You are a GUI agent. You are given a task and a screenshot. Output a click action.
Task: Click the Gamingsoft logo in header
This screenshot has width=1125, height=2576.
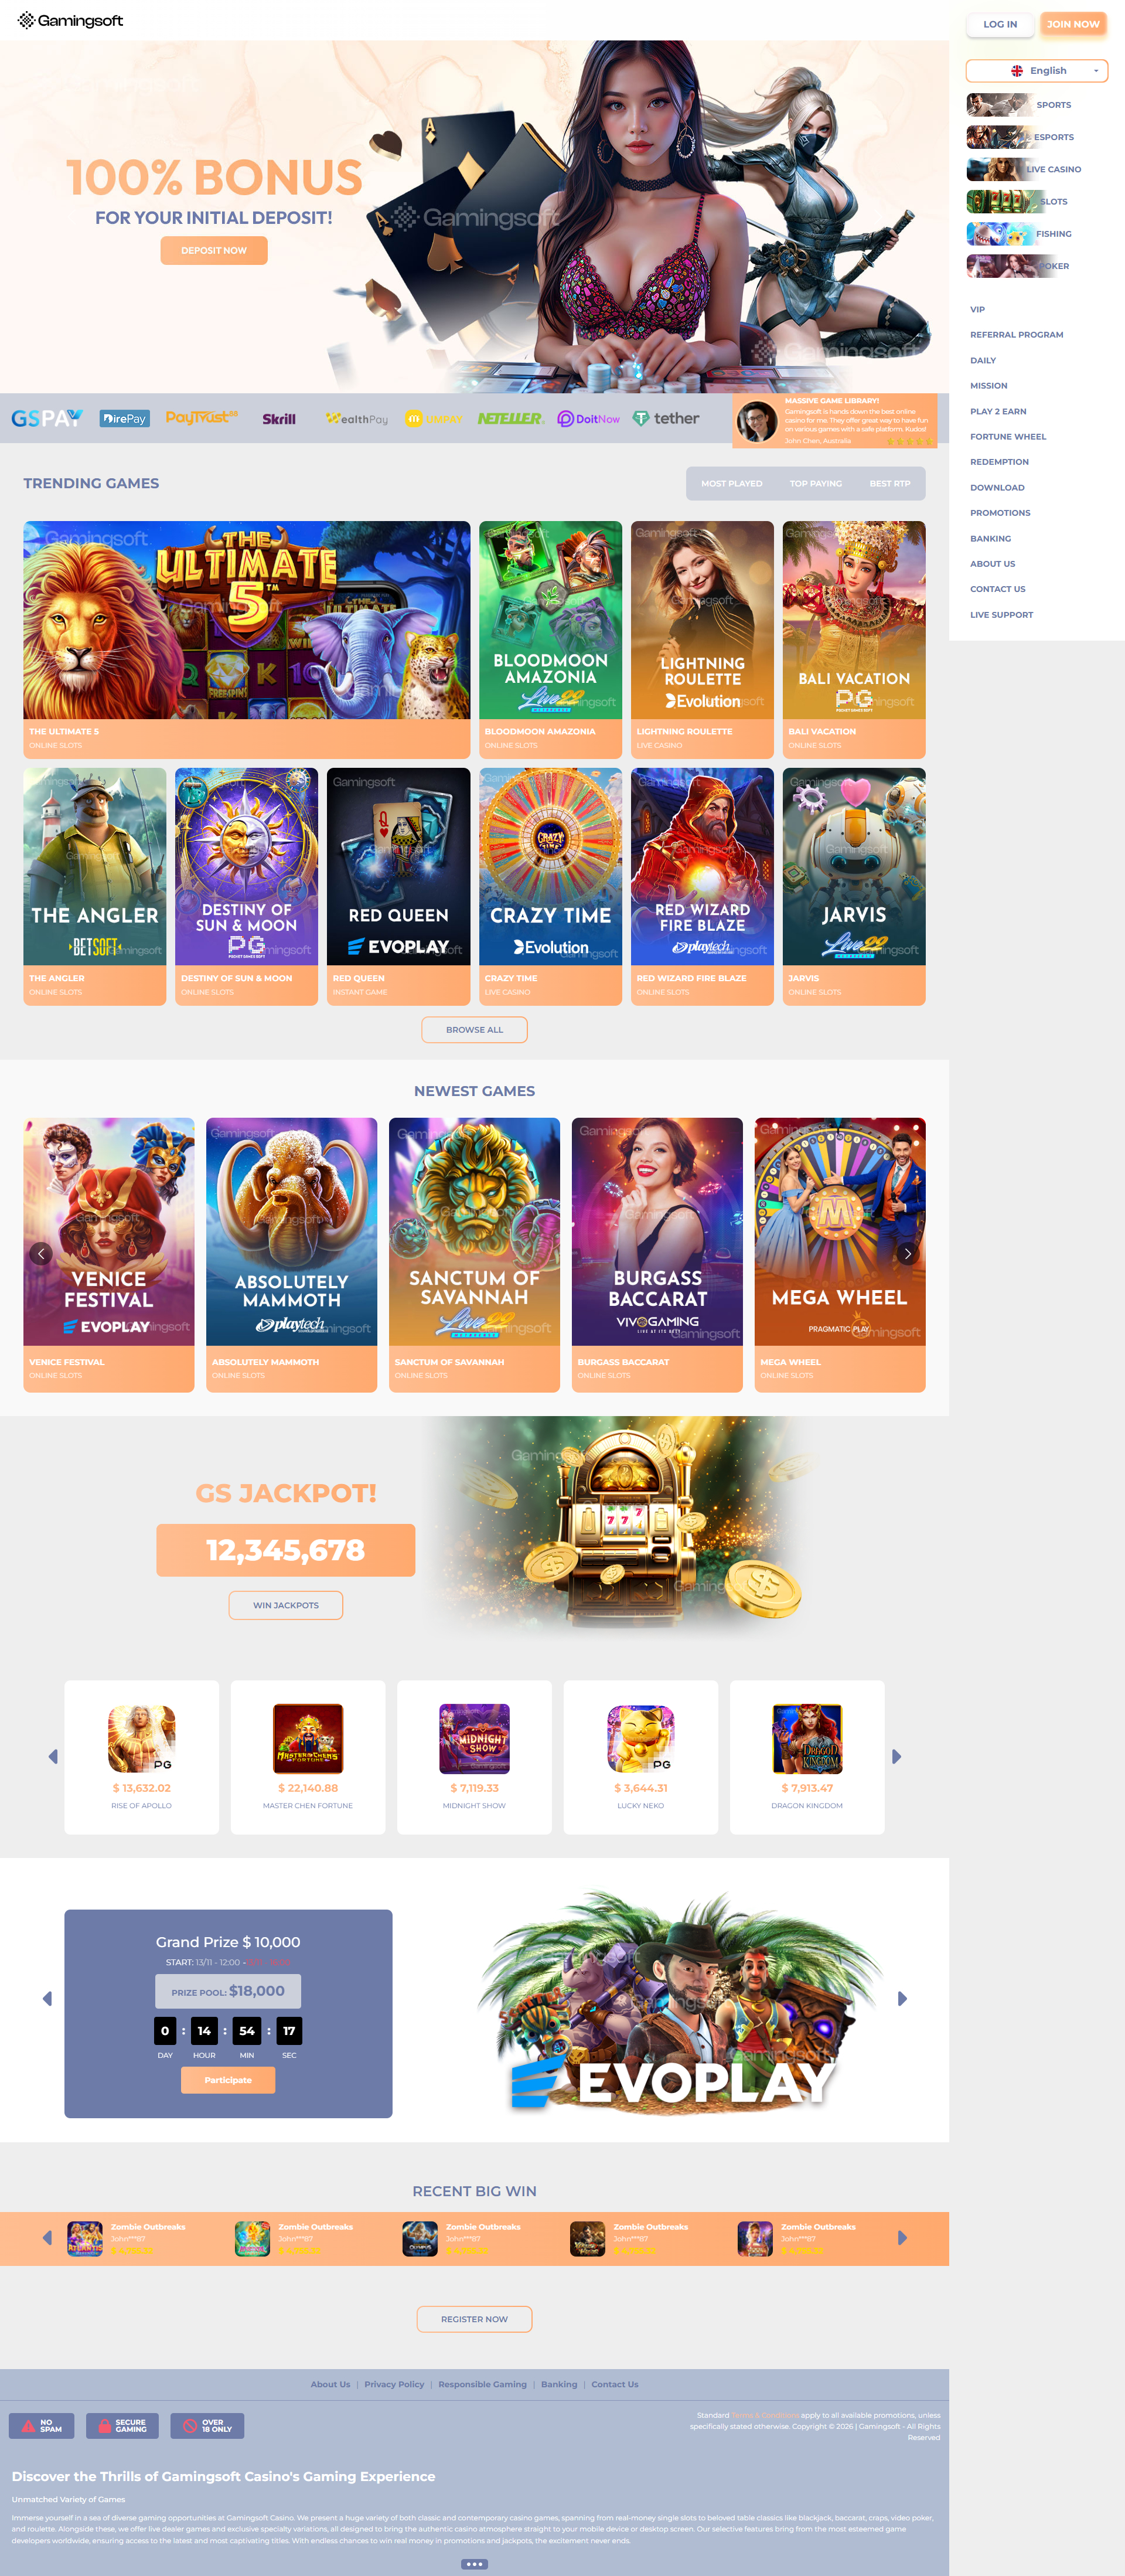click(70, 20)
